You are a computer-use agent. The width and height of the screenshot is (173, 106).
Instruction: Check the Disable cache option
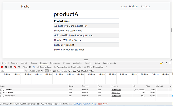(69, 67)
